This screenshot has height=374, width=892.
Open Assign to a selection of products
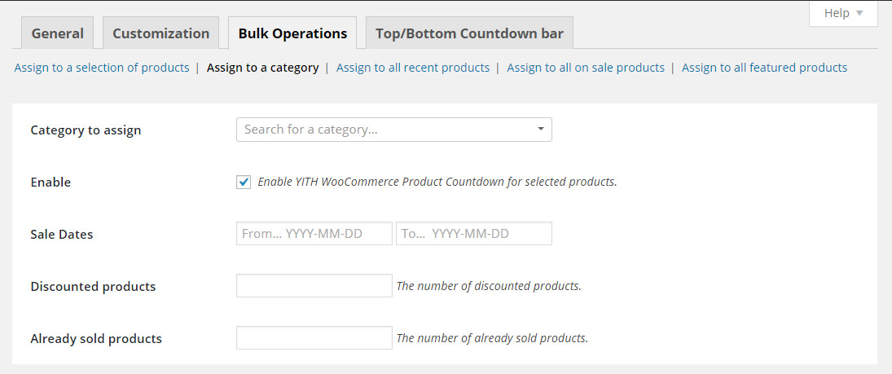coord(102,68)
